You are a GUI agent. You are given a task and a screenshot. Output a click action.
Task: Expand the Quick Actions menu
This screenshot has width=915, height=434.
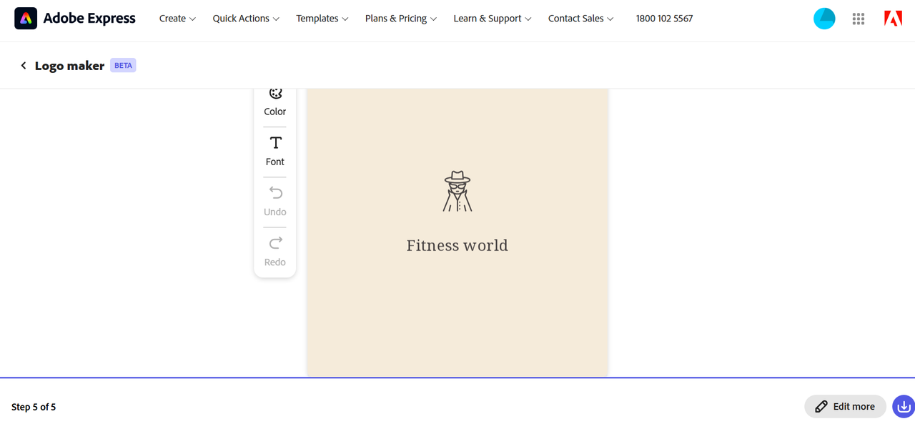[246, 19]
